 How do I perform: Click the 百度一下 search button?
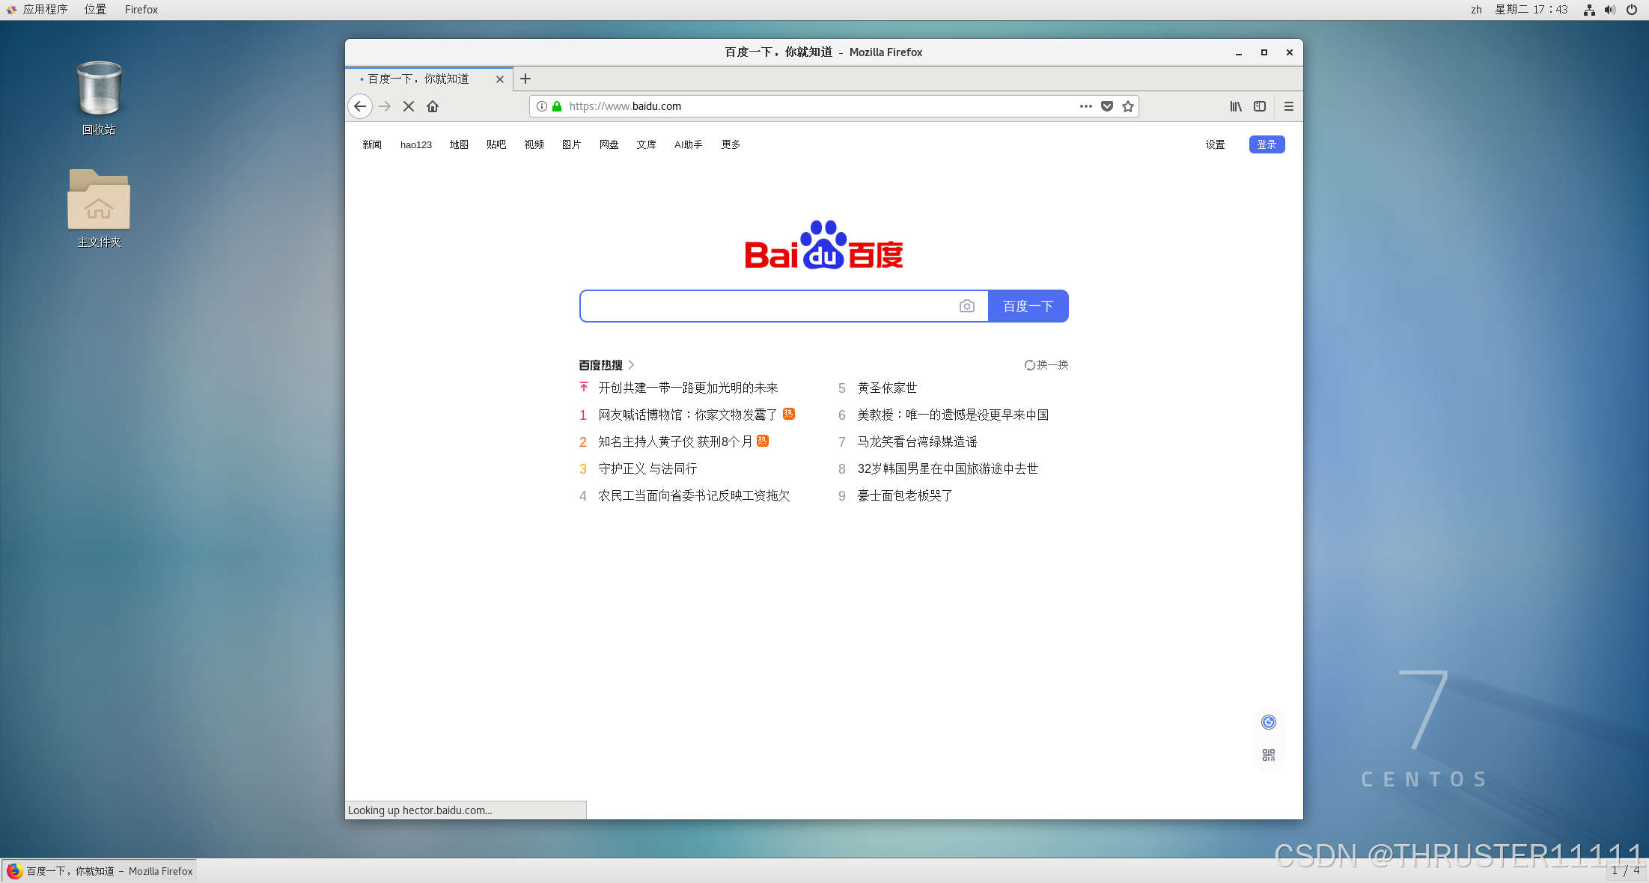(1028, 306)
